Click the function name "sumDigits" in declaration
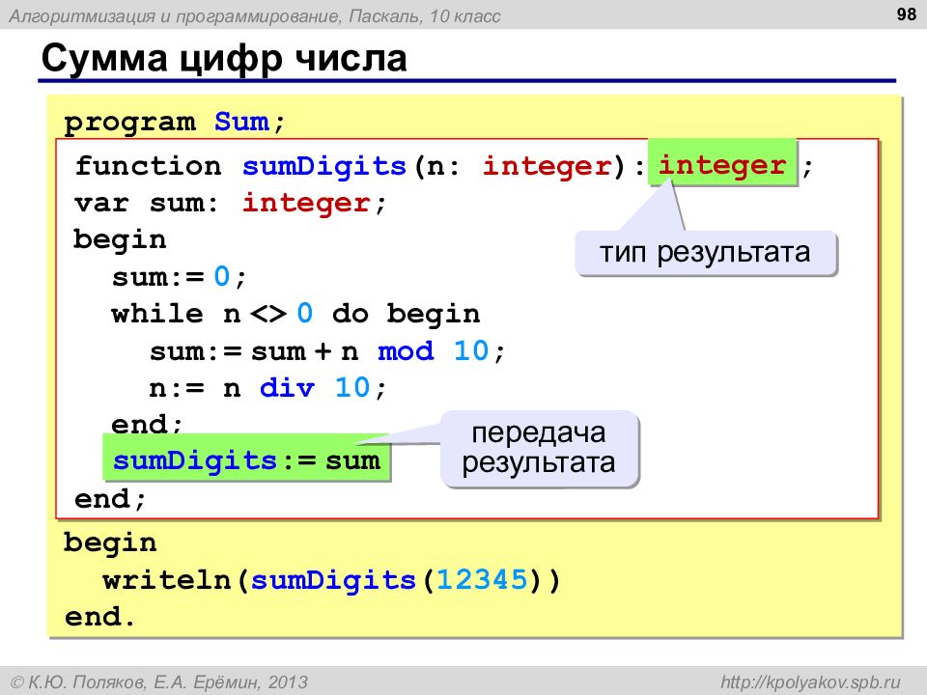The image size is (927, 695). 324,165
